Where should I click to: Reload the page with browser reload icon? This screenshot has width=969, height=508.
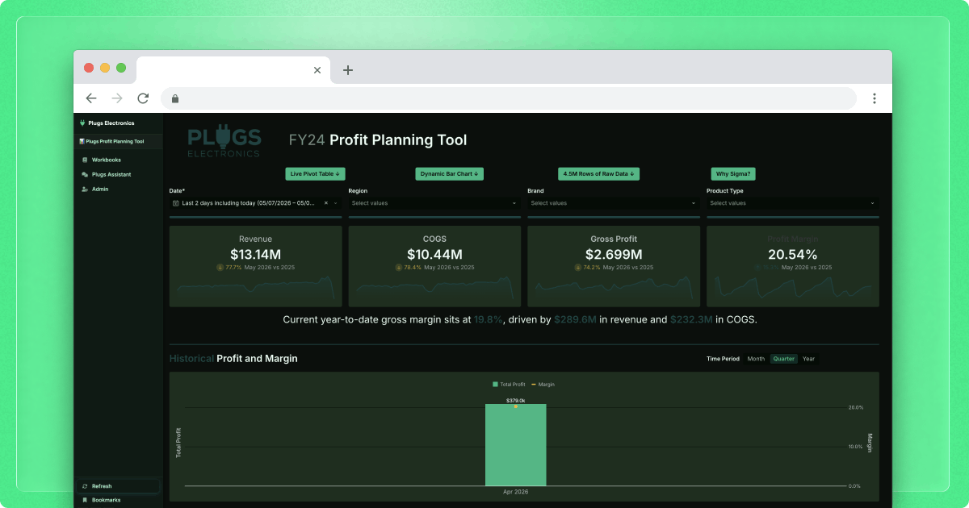click(143, 98)
